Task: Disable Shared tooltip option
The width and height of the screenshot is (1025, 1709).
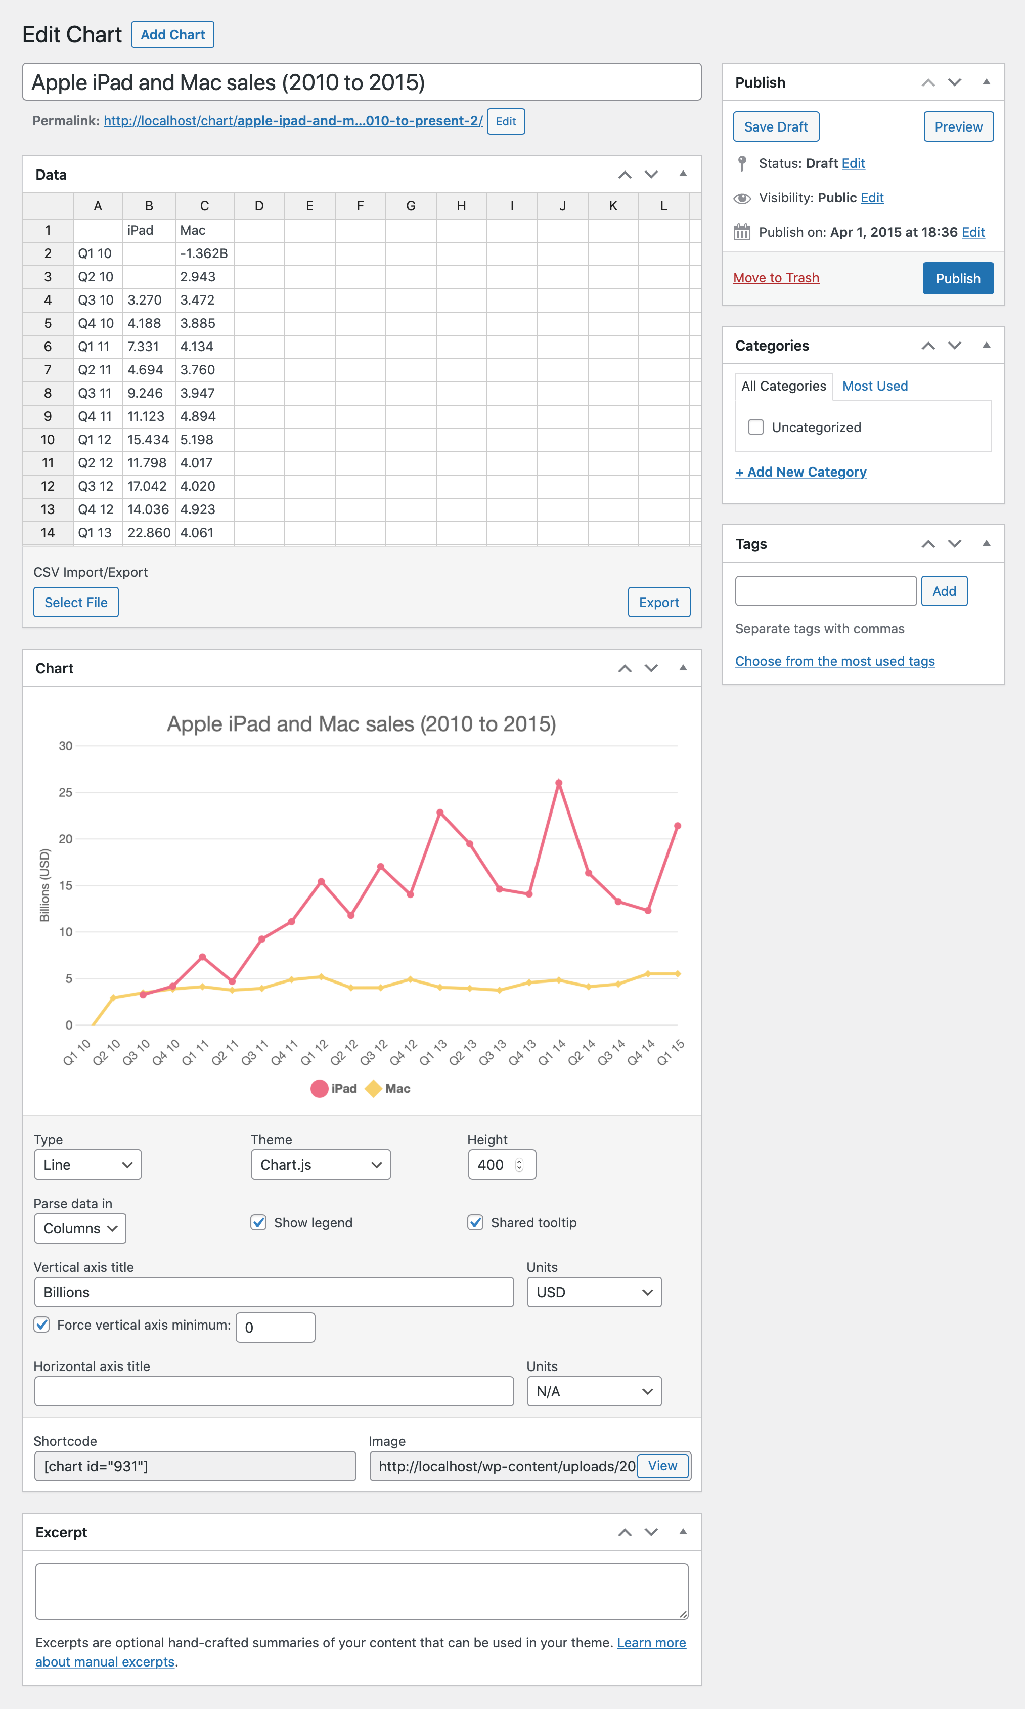Action: coord(475,1222)
